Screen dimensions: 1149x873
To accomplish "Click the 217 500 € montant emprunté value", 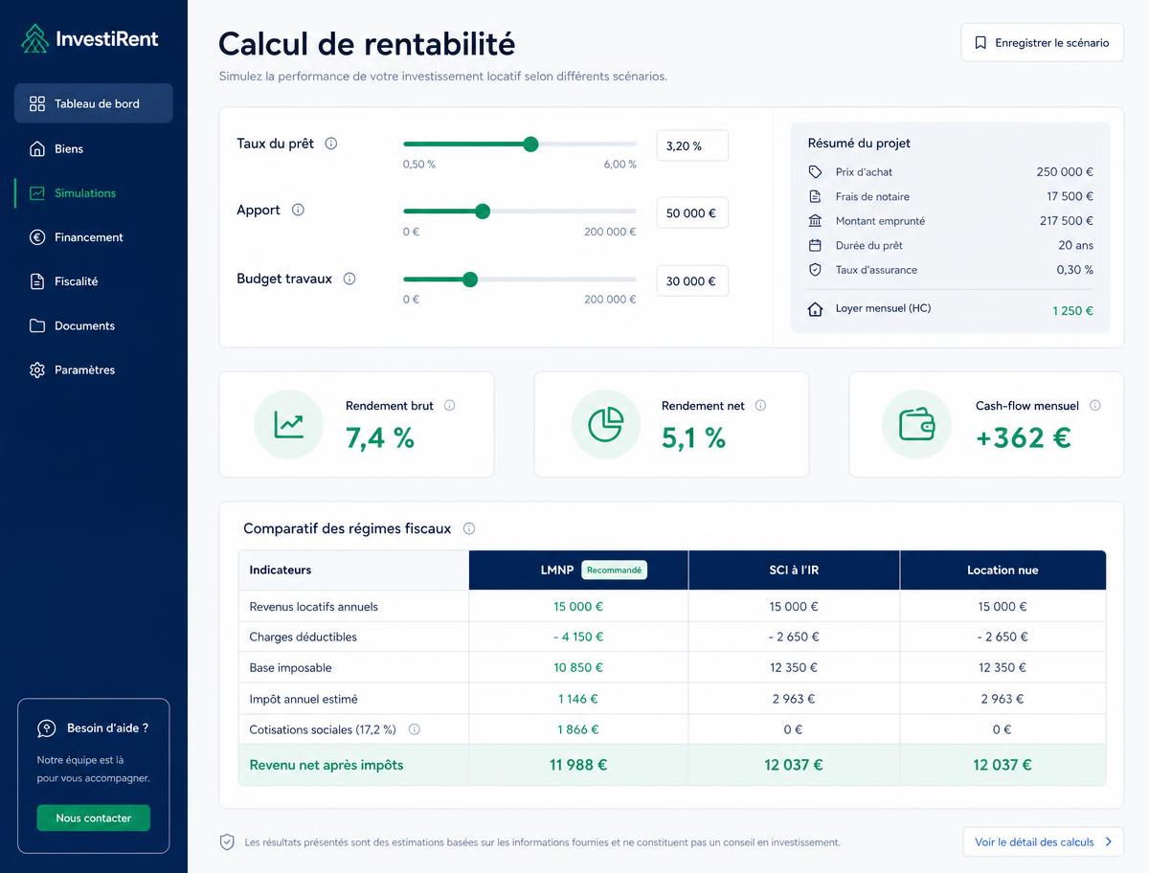I will click(x=1067, y=220).
